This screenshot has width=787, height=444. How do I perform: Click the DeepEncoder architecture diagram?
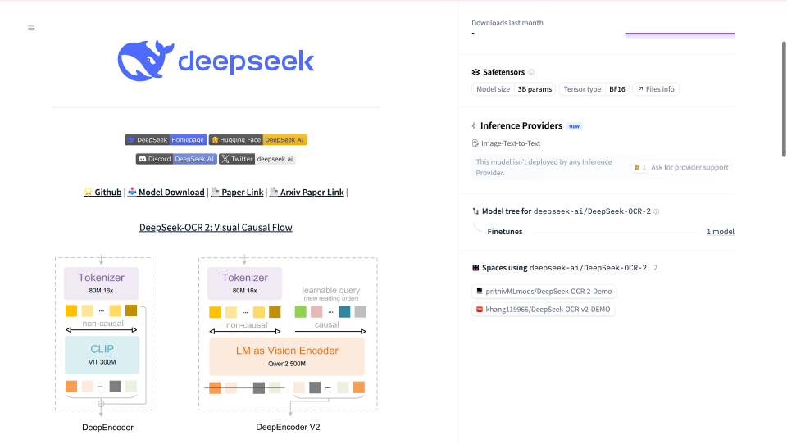click(x=104, y=344)
